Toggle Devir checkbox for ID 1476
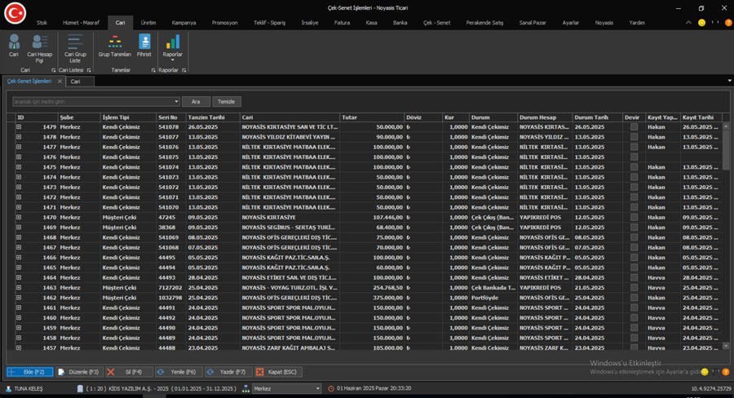734x398 pixels. [x=634, y=157]
